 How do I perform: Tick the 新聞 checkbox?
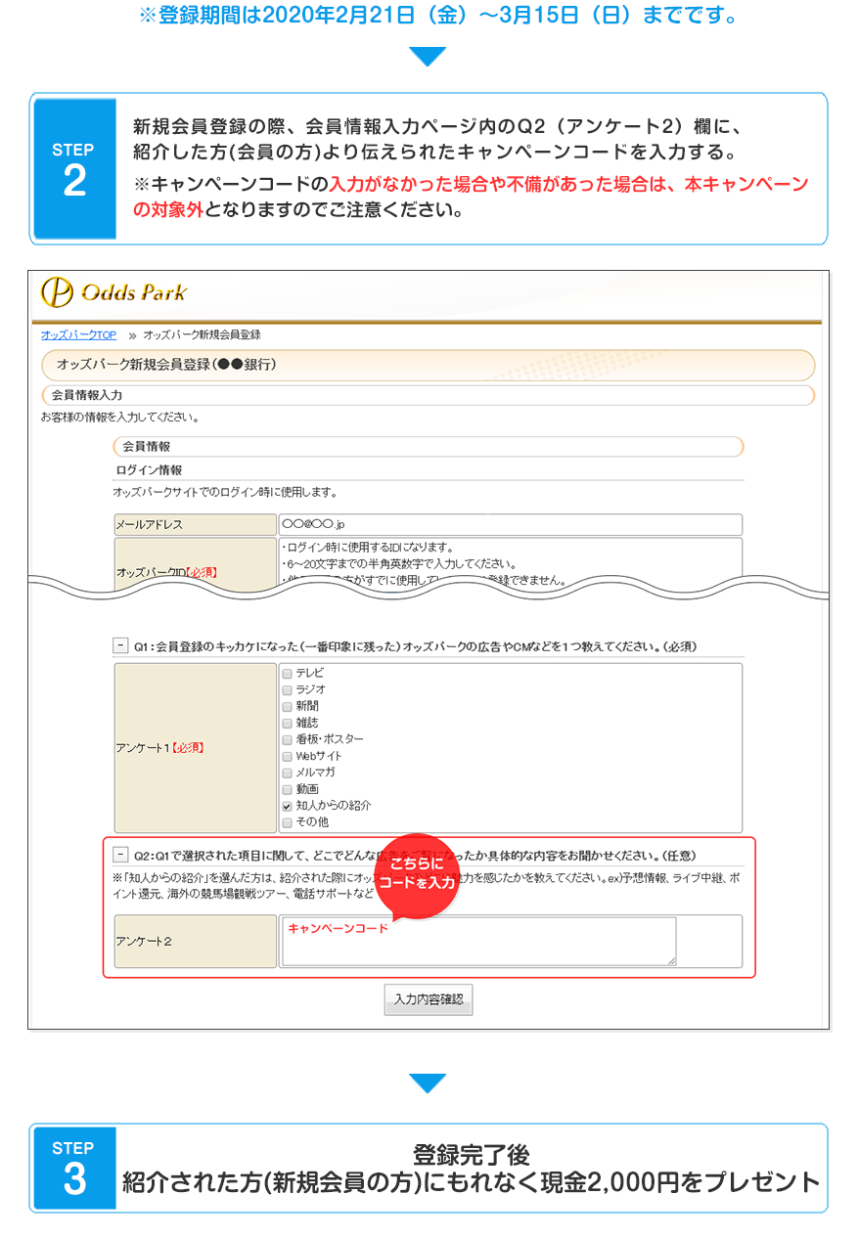(287, 706)
